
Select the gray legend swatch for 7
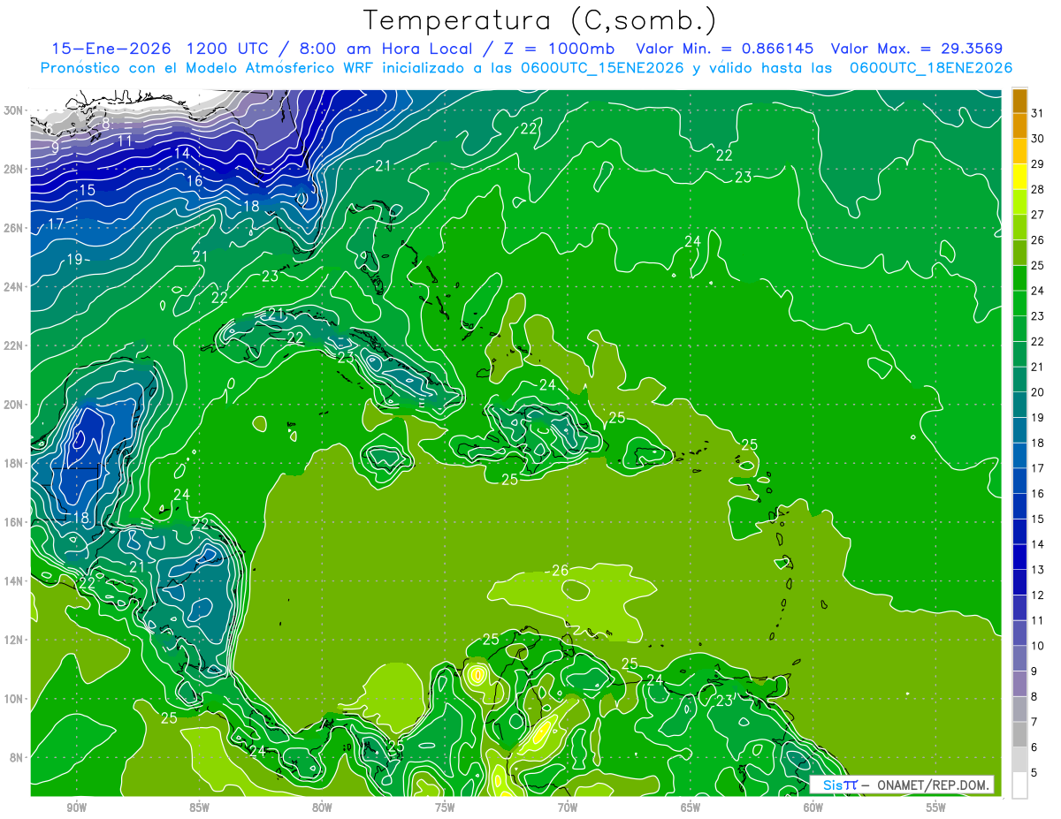tap(1019, 709)
